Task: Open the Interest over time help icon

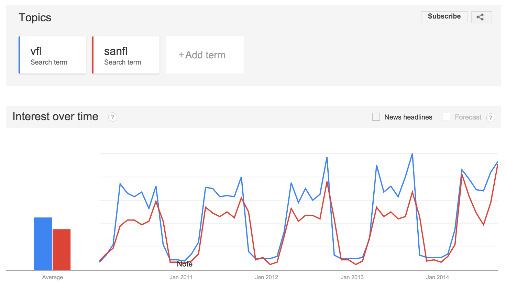Action: [112, 117]
